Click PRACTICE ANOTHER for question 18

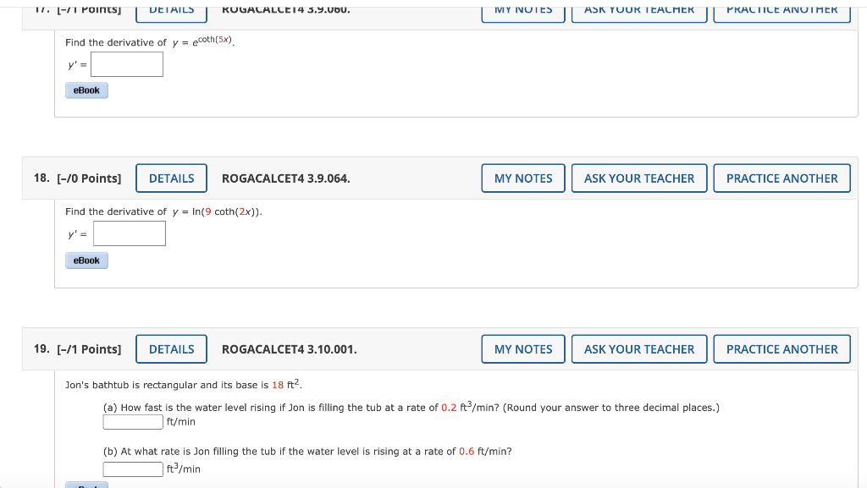(781, 178)
